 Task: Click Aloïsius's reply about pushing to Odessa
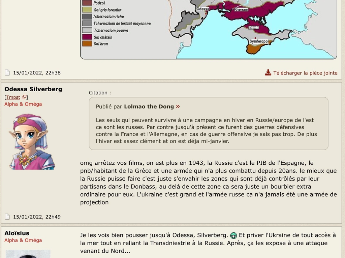pyautogui.click(x=208, y=243)
